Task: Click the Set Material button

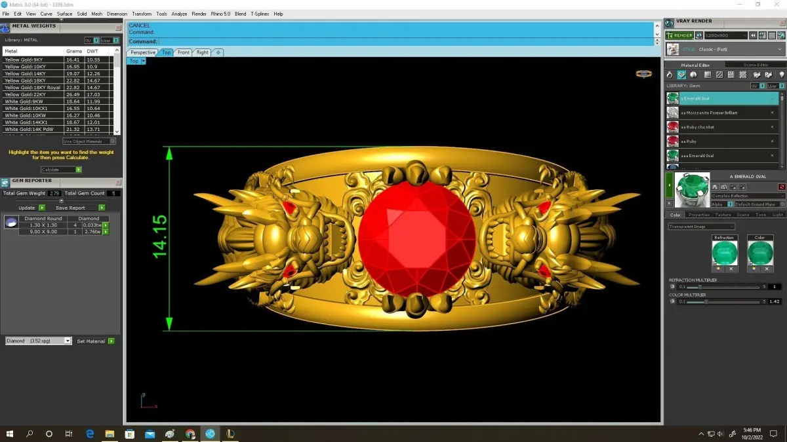Action: click(x=95, y=341)
